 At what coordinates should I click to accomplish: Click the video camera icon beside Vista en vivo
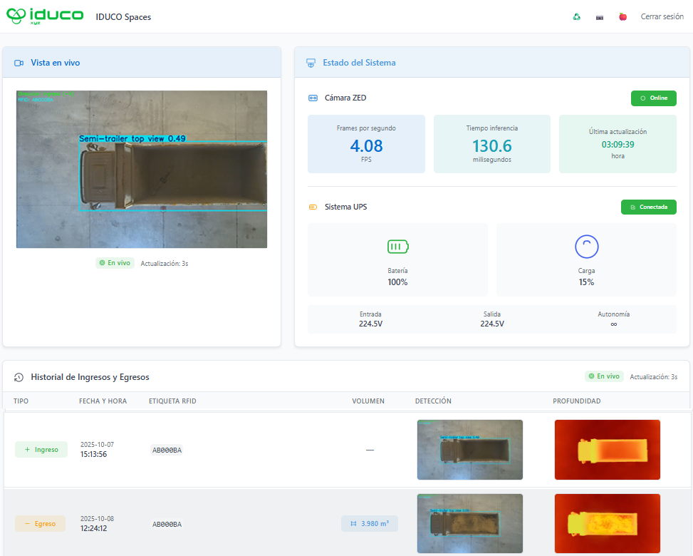coord(19,63)
